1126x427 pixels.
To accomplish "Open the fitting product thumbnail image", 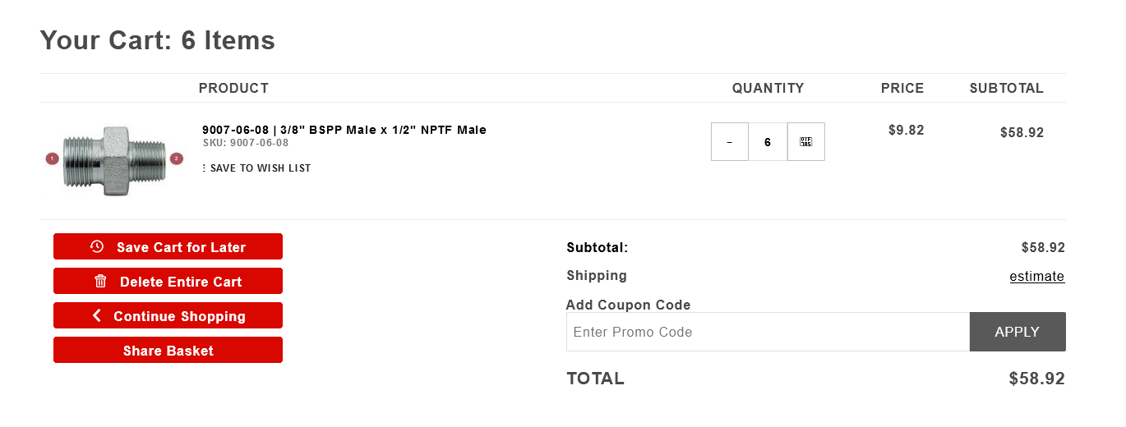I will coord(114,159).
